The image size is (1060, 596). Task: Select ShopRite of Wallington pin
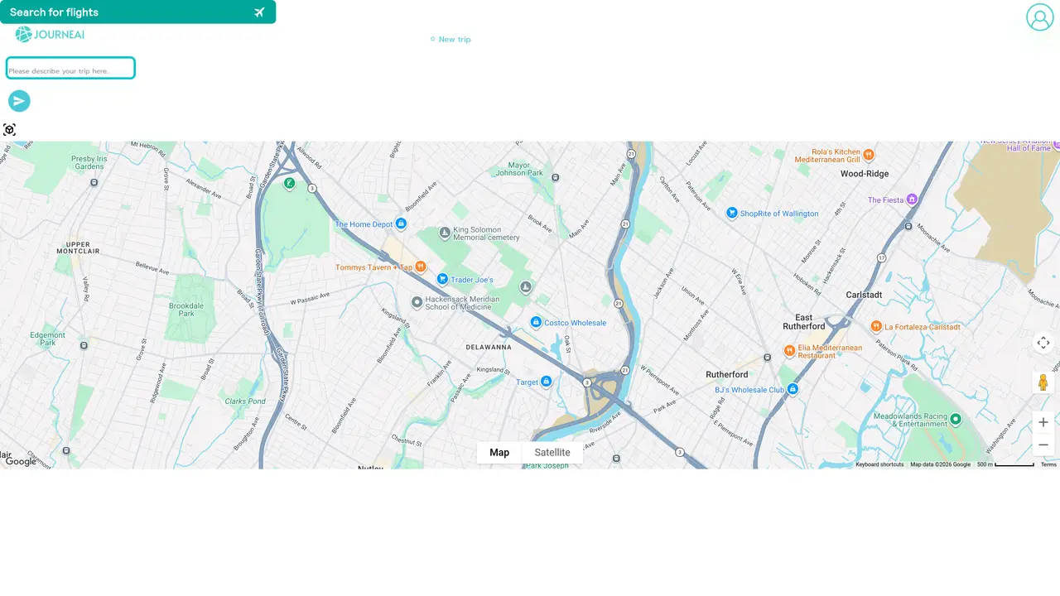[732, 213]
